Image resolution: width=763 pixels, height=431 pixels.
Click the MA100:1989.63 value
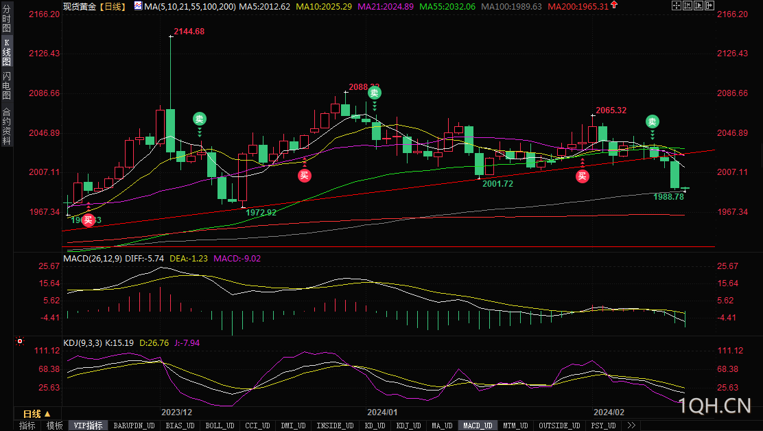[x=511, y=6]
